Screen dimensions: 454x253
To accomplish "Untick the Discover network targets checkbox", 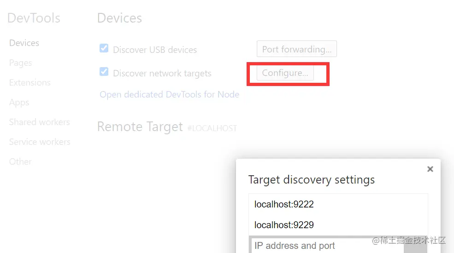I will [x=104, y=72].
